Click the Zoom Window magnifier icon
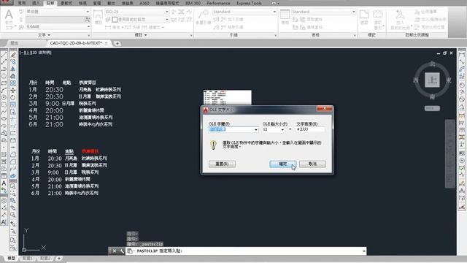Image resolution: width=467 pixels, height=263 pixels. [x=13, y=186]
